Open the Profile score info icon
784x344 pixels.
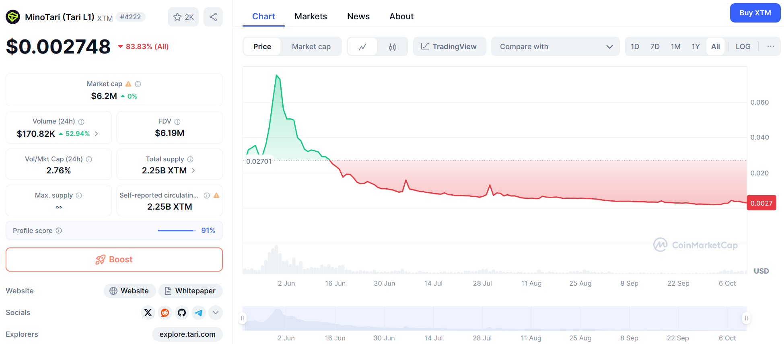click(59, 231)
